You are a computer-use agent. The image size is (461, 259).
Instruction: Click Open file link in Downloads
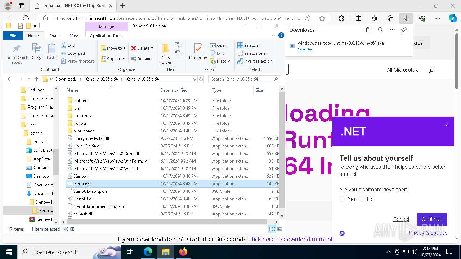305,49
